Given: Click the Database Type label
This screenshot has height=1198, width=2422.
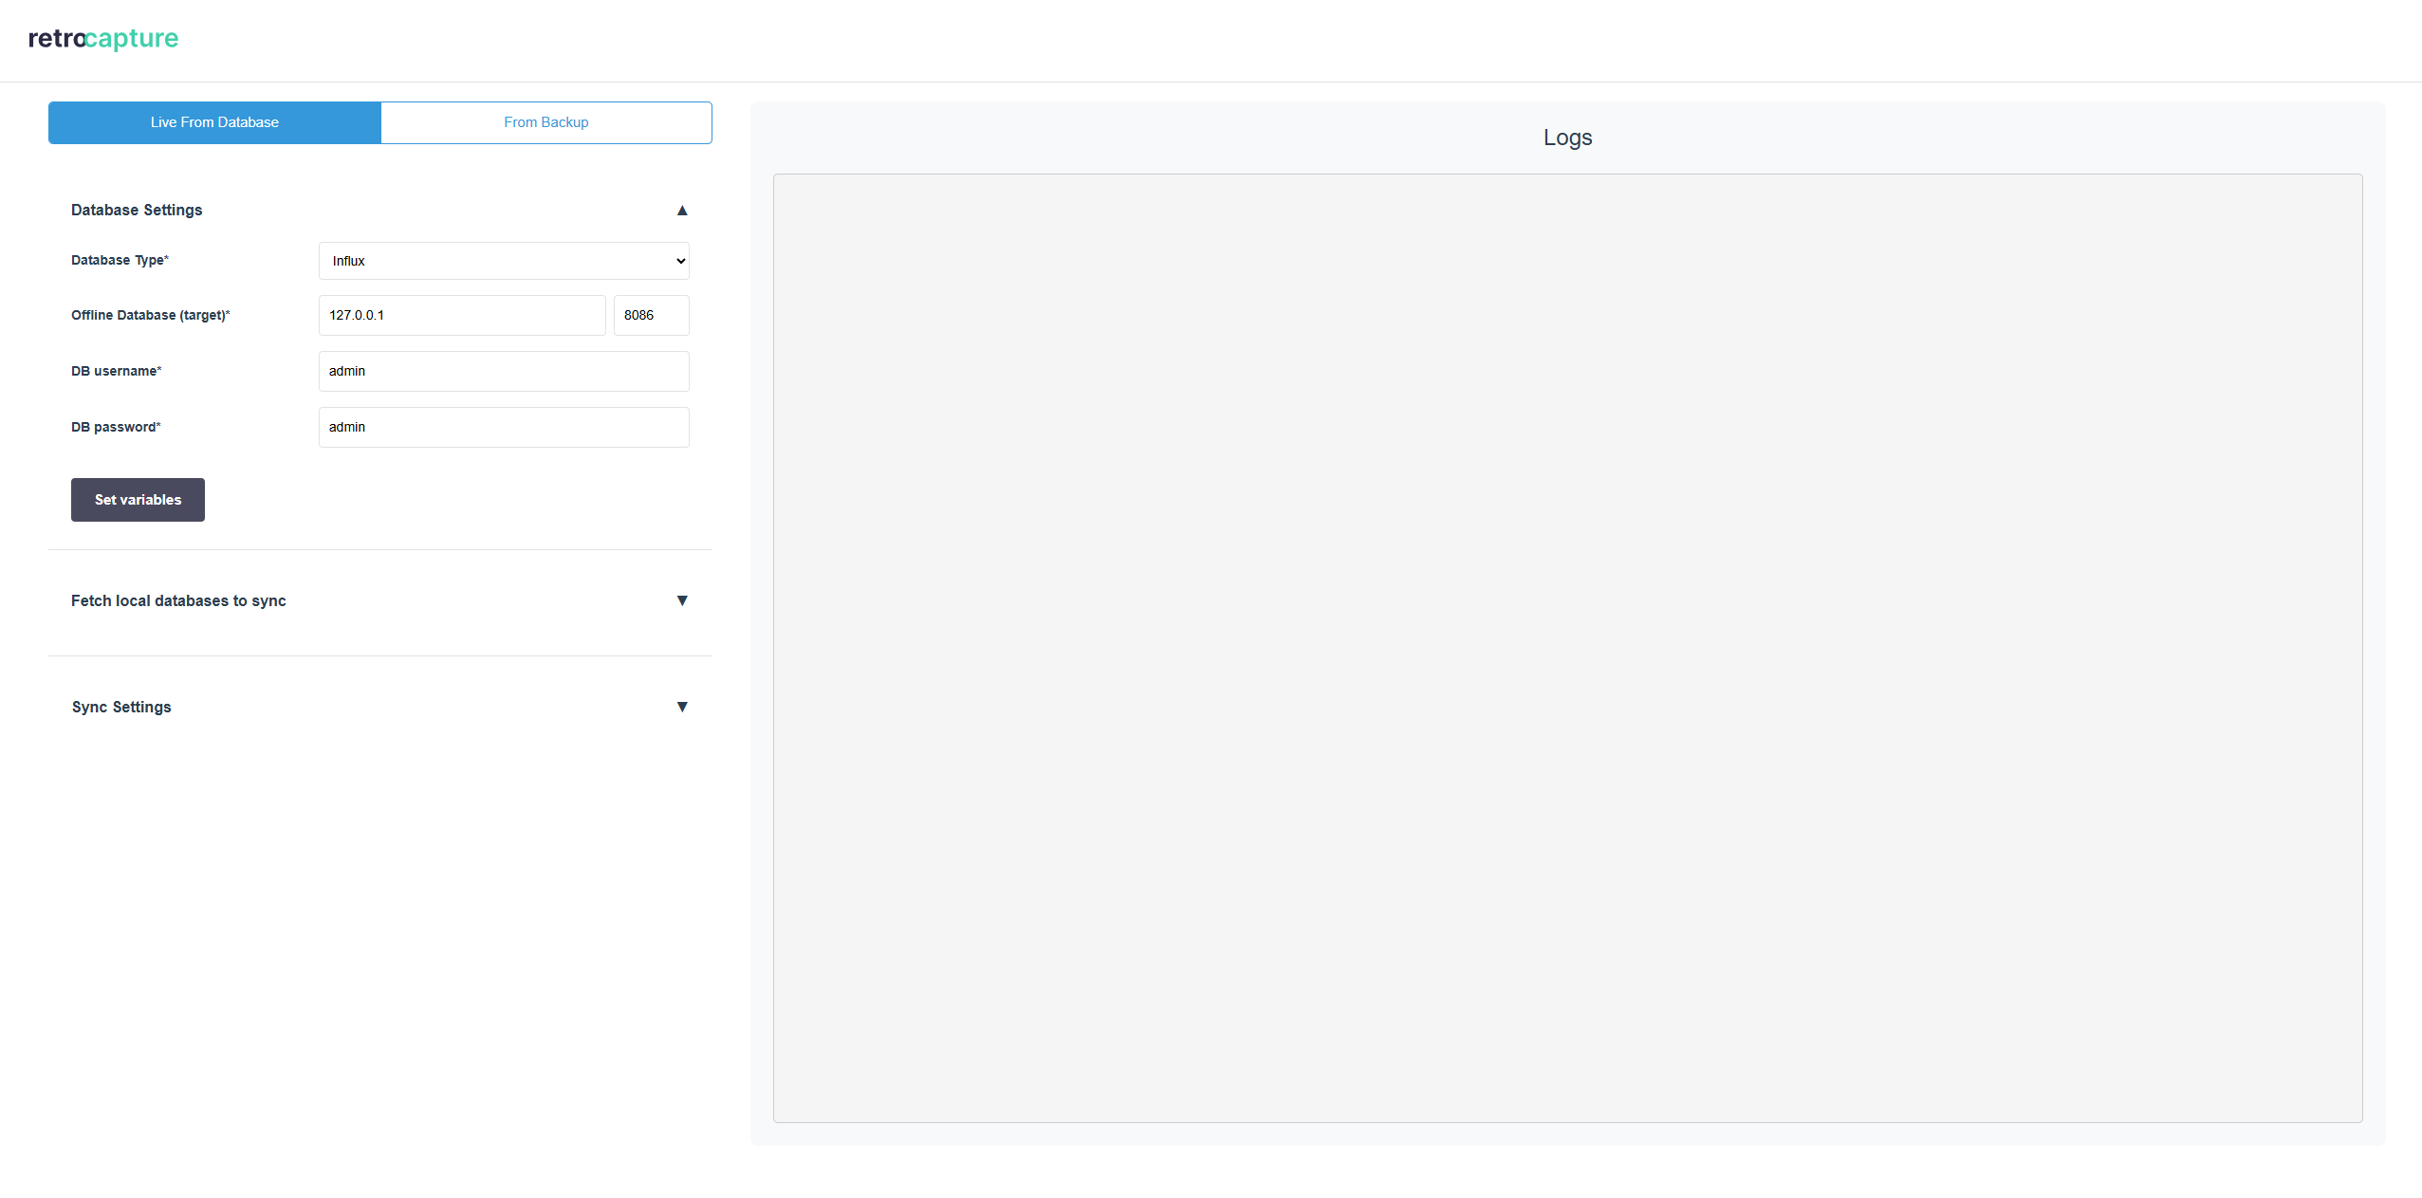Looking at the screenshot, I should pyautogui.click(x=120, y=260).
